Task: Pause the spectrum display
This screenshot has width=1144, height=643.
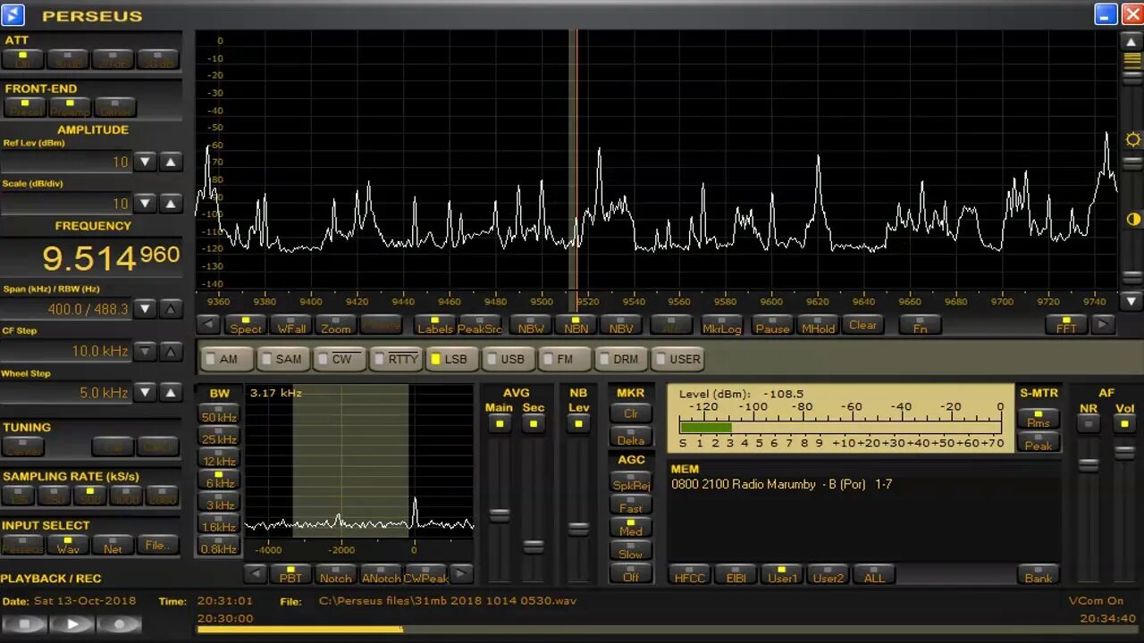Action: [x=772, y=325]
